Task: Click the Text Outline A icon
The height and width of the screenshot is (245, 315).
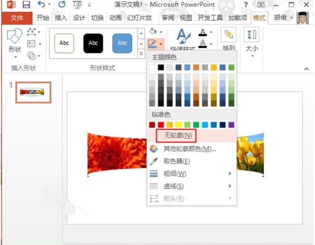Action: pos(203,44)
